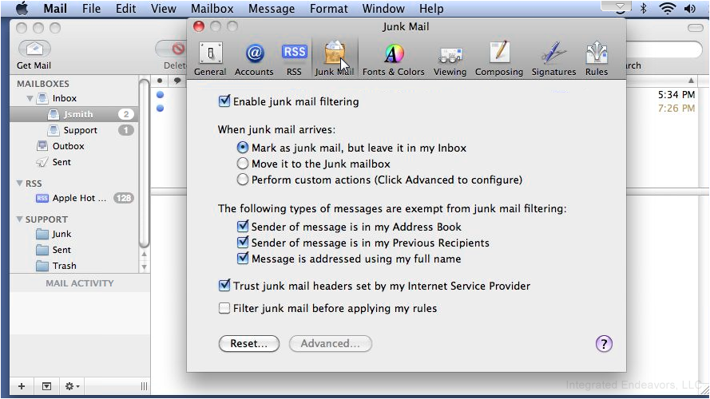Click the volume menu bar icon
Screen dimensions: 710x399
(x=690, y=8)
